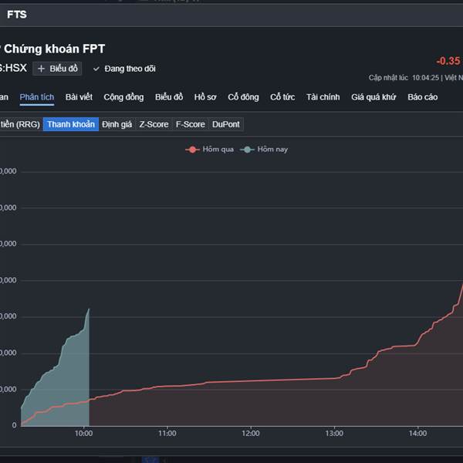The image size is (463, 463).
Task: Select the Cổ đông tab
Action: pos(243,97)
